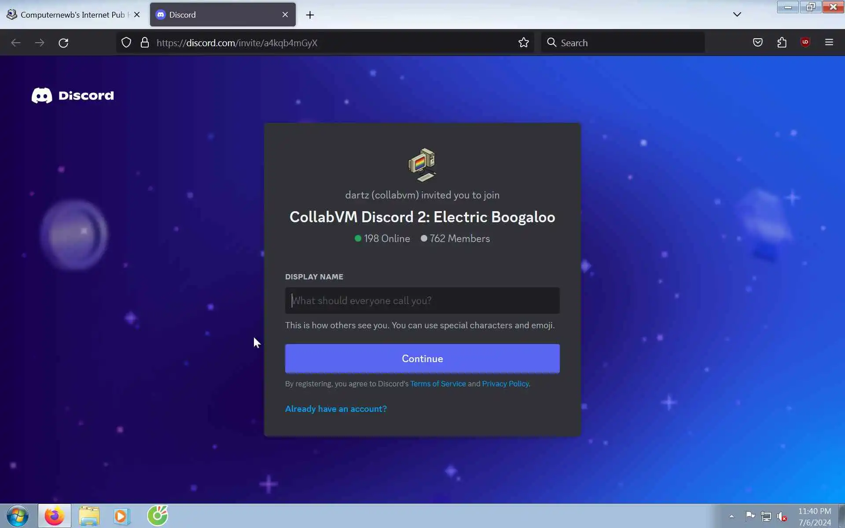
Task: Bookmark this page with the star icon
Action: (523, 43)
